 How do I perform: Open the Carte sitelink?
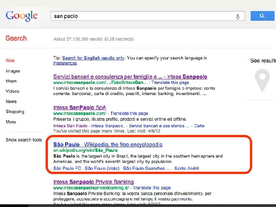click(x=199, y=126)
